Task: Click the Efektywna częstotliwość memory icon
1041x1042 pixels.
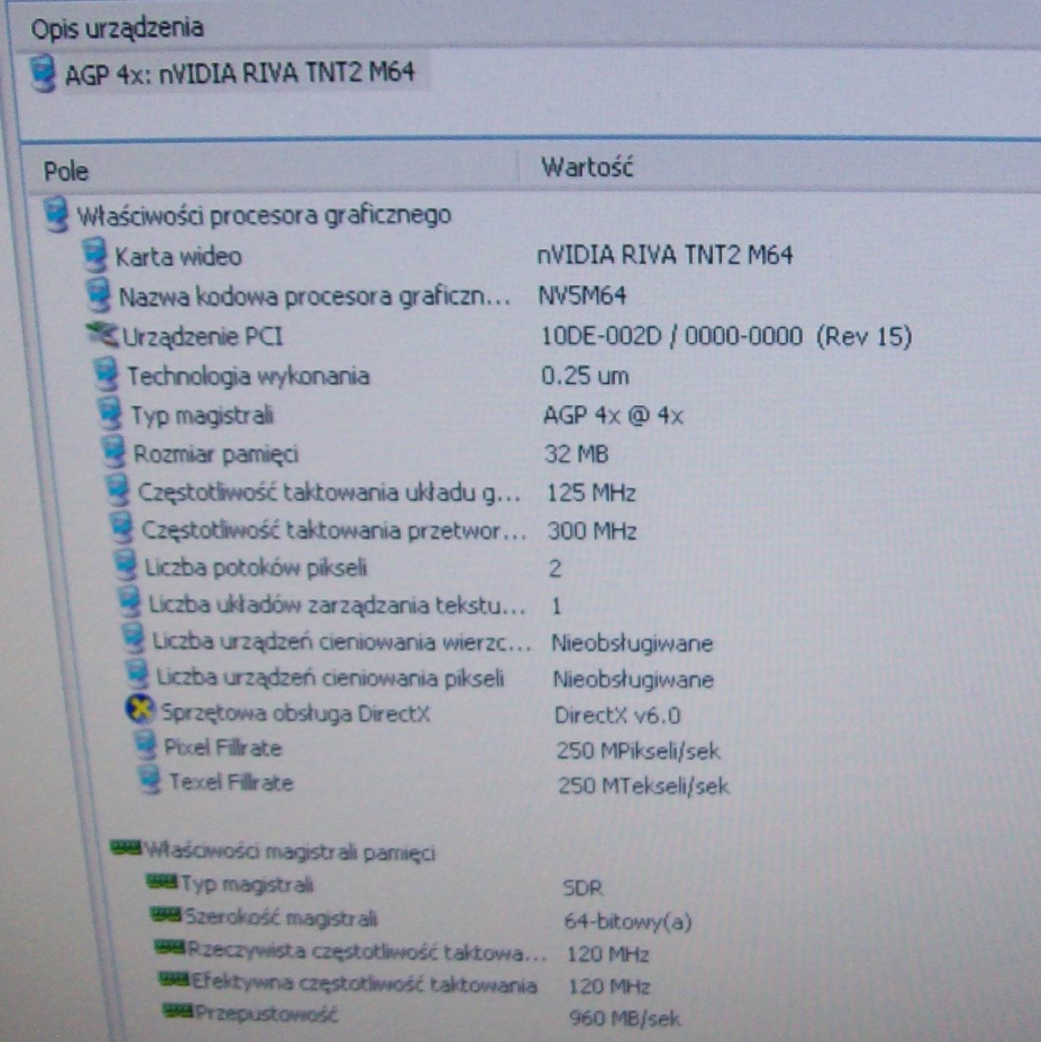Action: [174, 980]
